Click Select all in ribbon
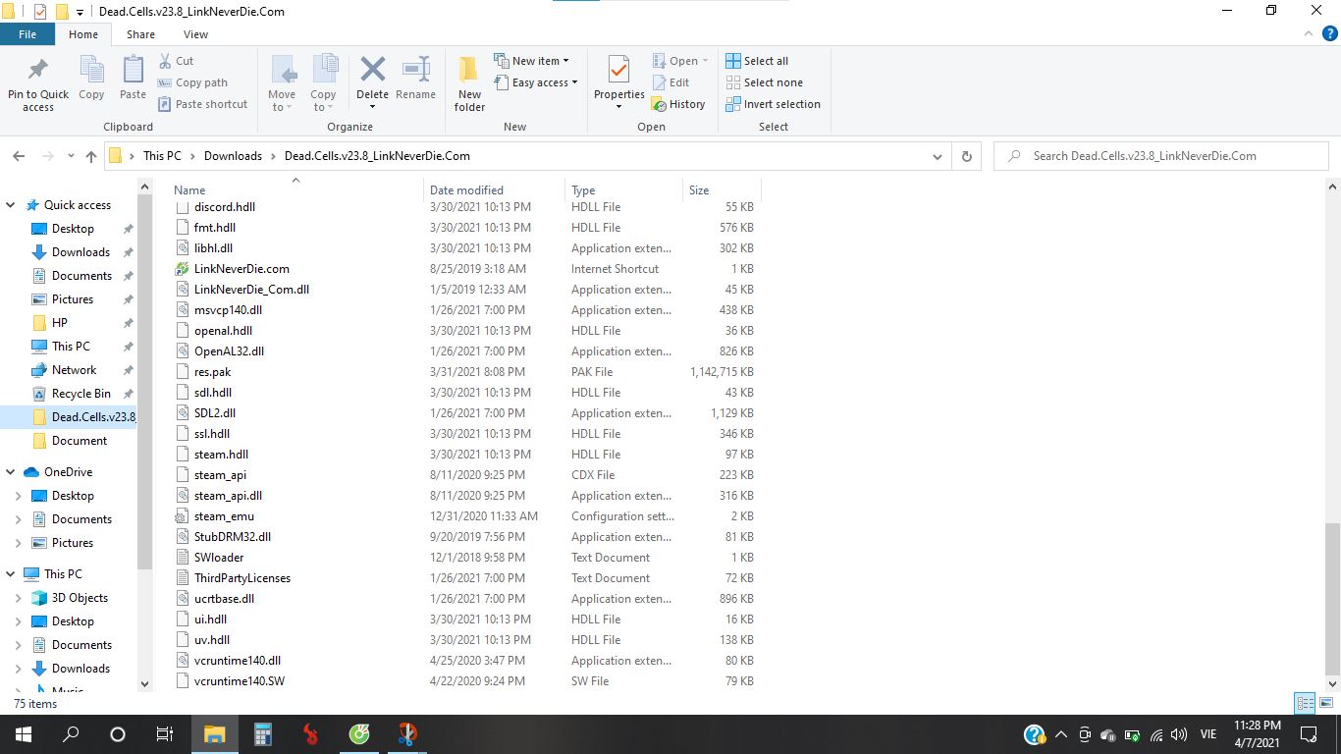Viewport: 1341px width, 754px height. 757,61
